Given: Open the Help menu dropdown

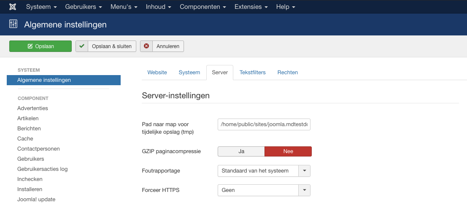Looking at the screenshot, I should pyautogui.click(x=285, y=7).
